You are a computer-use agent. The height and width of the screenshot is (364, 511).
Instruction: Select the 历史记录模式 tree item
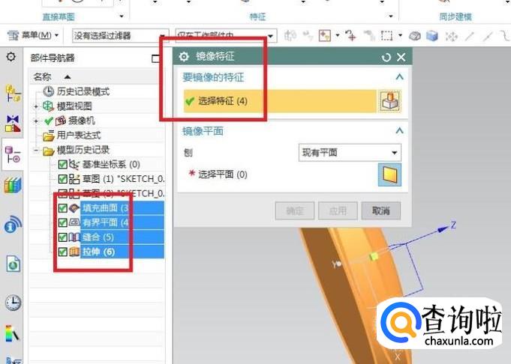[83, 91]
